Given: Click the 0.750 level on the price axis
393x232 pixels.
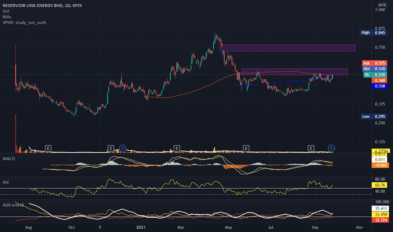Looking at the screenshot, I should (380, 47).
